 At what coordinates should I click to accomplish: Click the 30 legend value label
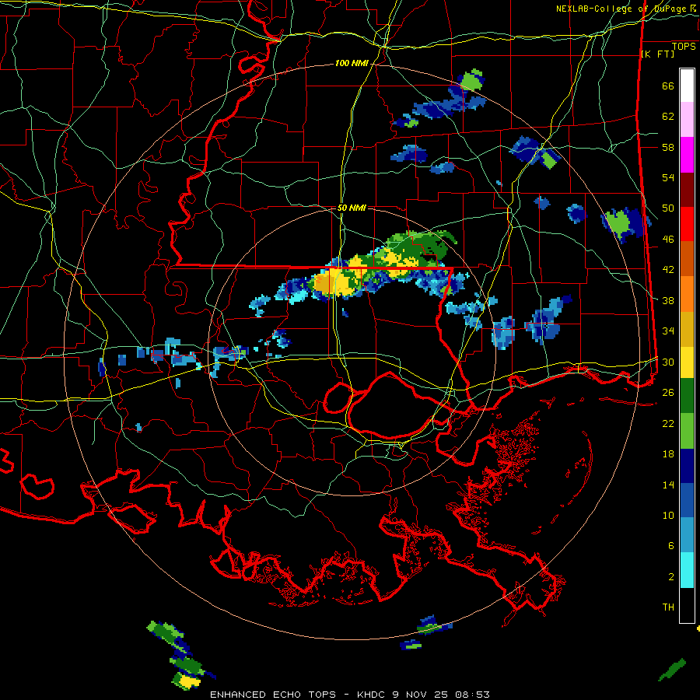[668, 362]
